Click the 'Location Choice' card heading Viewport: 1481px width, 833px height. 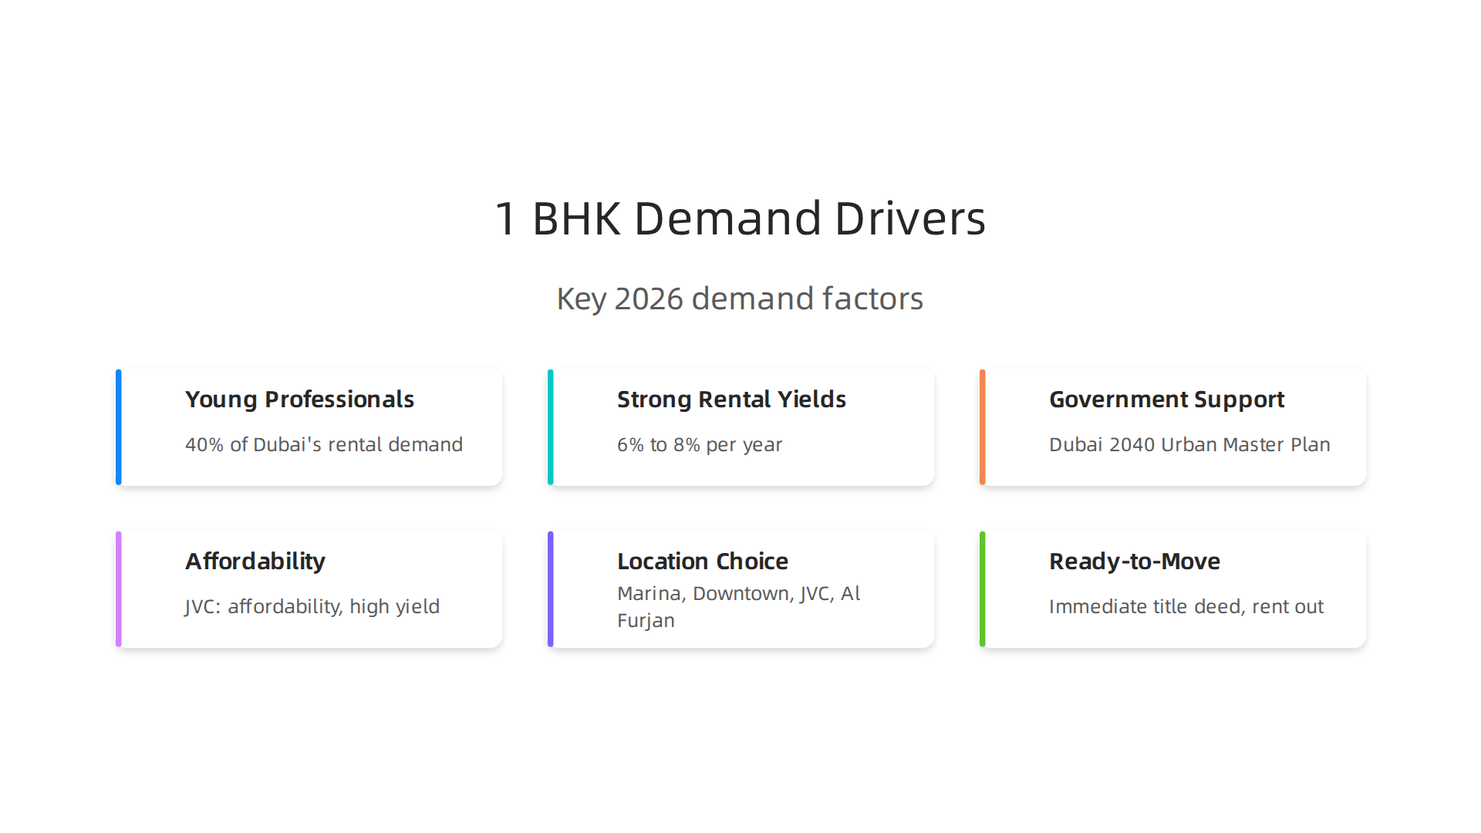click(703, 562)
